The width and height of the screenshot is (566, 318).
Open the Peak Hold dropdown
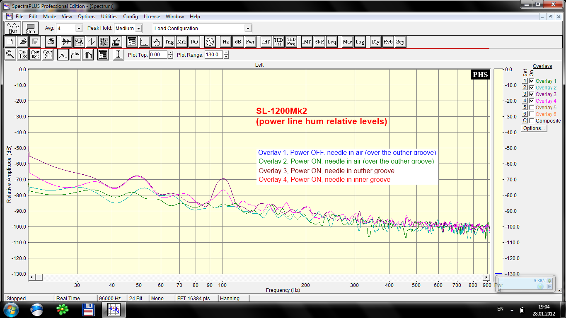click(x=139, y=29)
